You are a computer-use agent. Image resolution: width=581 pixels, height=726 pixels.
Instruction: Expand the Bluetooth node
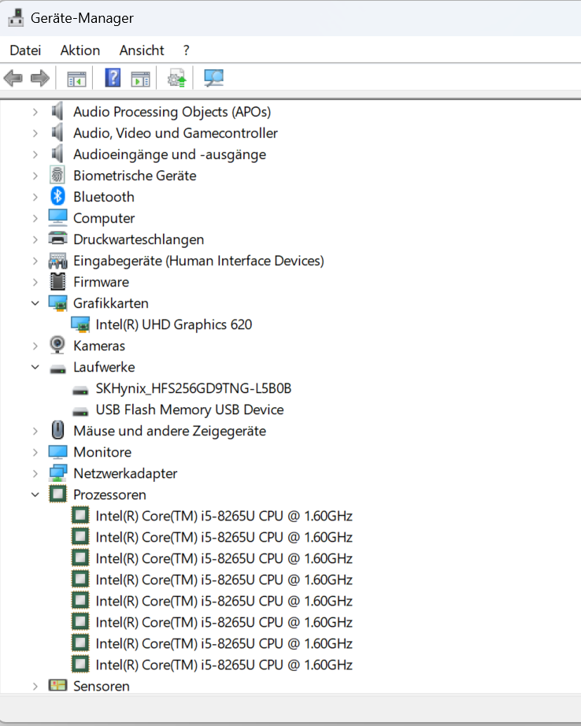[35, 197]
